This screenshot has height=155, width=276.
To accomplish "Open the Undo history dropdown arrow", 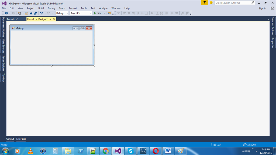I will coord(45,13).
